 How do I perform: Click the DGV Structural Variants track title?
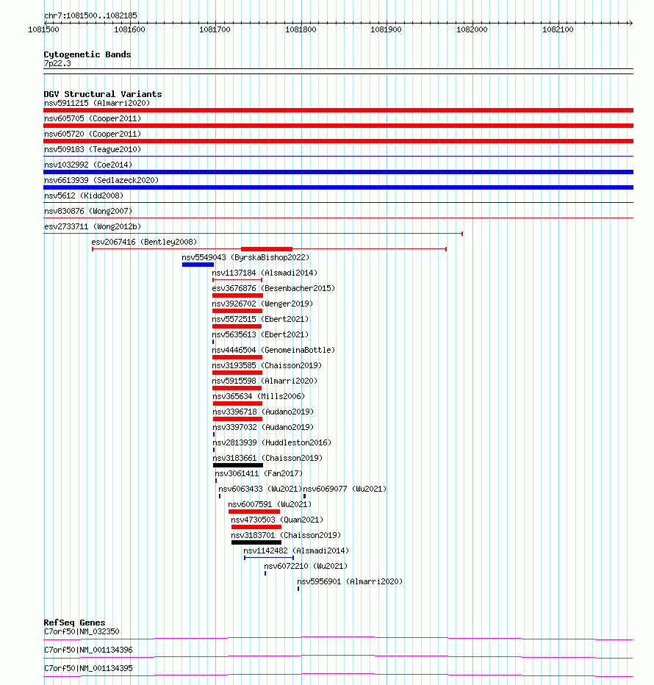click(x=103, y=94)
